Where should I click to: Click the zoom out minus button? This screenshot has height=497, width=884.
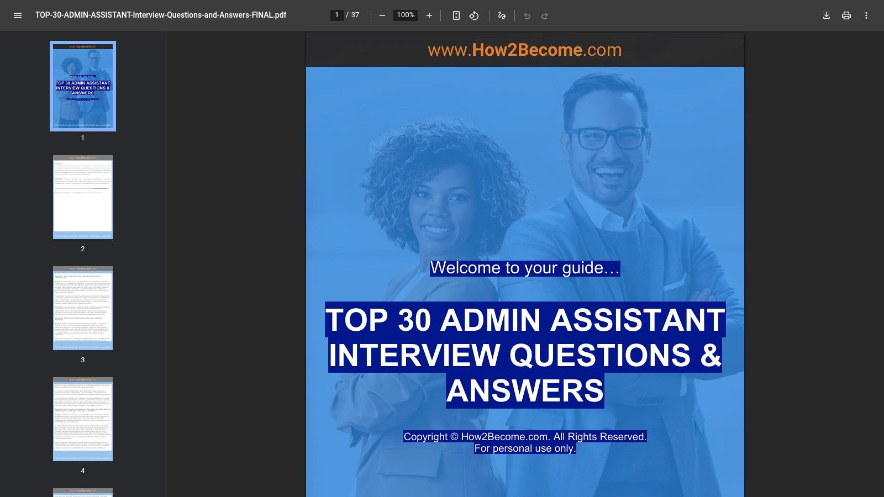pos(382,15)
